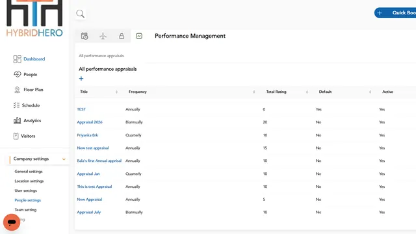Click the Quick Book button

point(395,13)
